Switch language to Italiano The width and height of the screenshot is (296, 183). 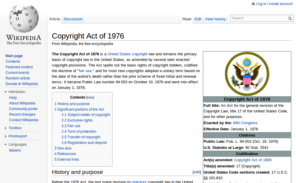(15, 150)
